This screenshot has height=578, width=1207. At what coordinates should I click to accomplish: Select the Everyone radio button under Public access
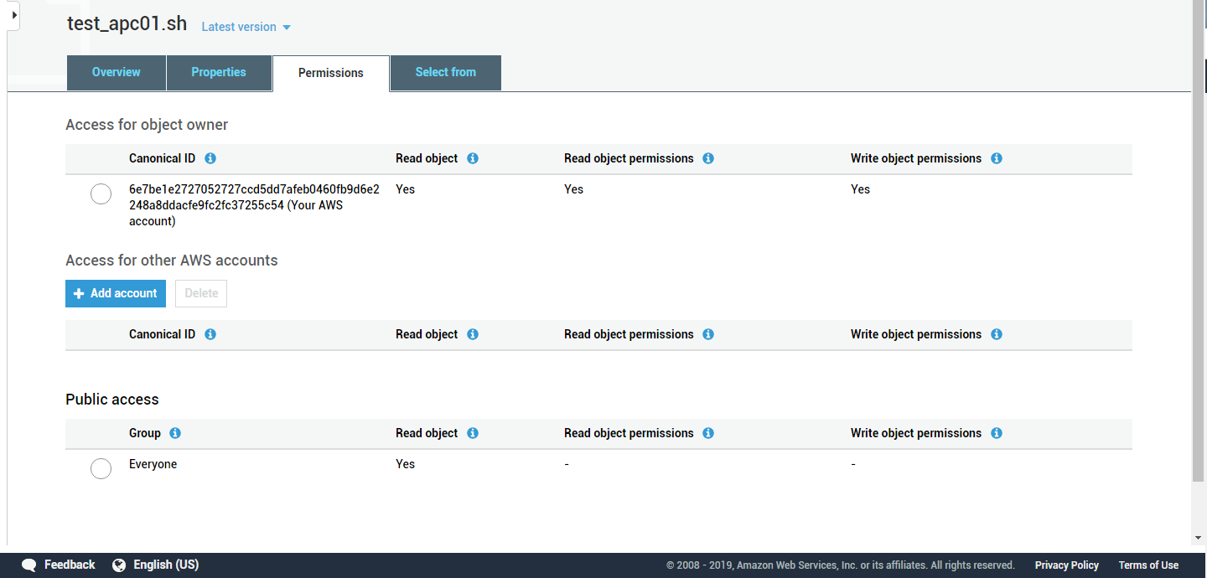click(101, 468)
